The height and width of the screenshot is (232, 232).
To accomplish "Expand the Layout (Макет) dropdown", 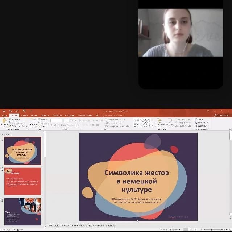I will (43, 119).
